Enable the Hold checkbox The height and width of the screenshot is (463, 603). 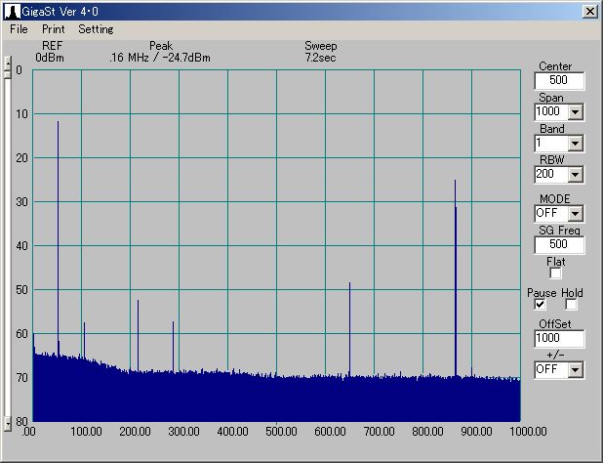[x=572, y=305]
